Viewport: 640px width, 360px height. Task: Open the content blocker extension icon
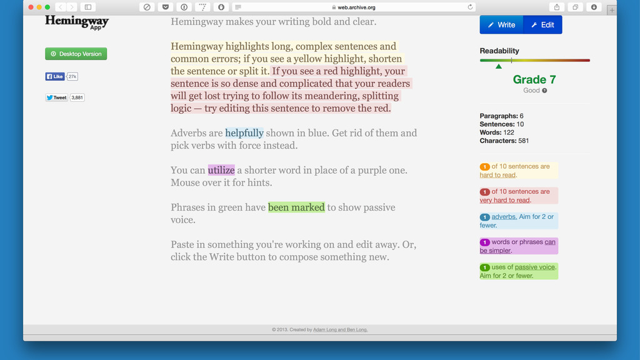click(147, 7)
